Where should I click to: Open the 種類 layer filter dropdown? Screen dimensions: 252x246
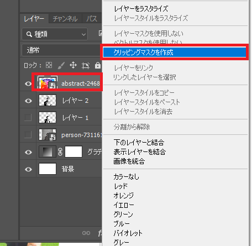[x=55, y=34]
